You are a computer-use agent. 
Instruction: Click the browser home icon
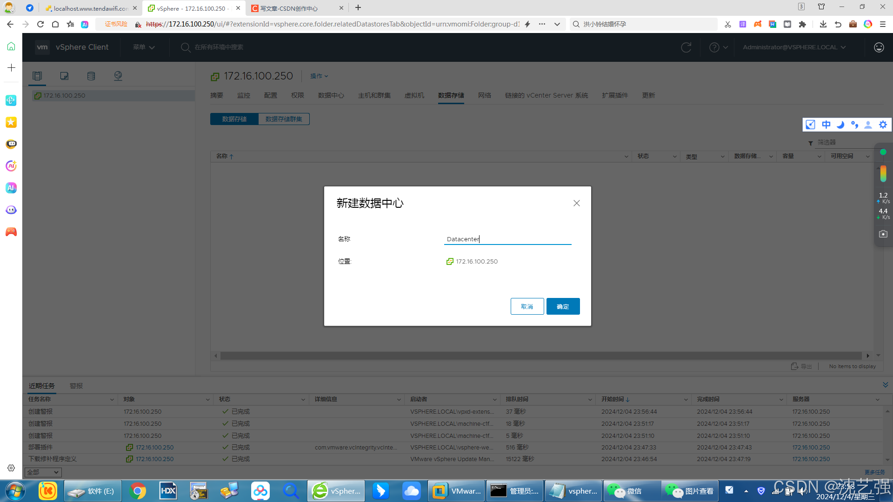tap(55, 24)
